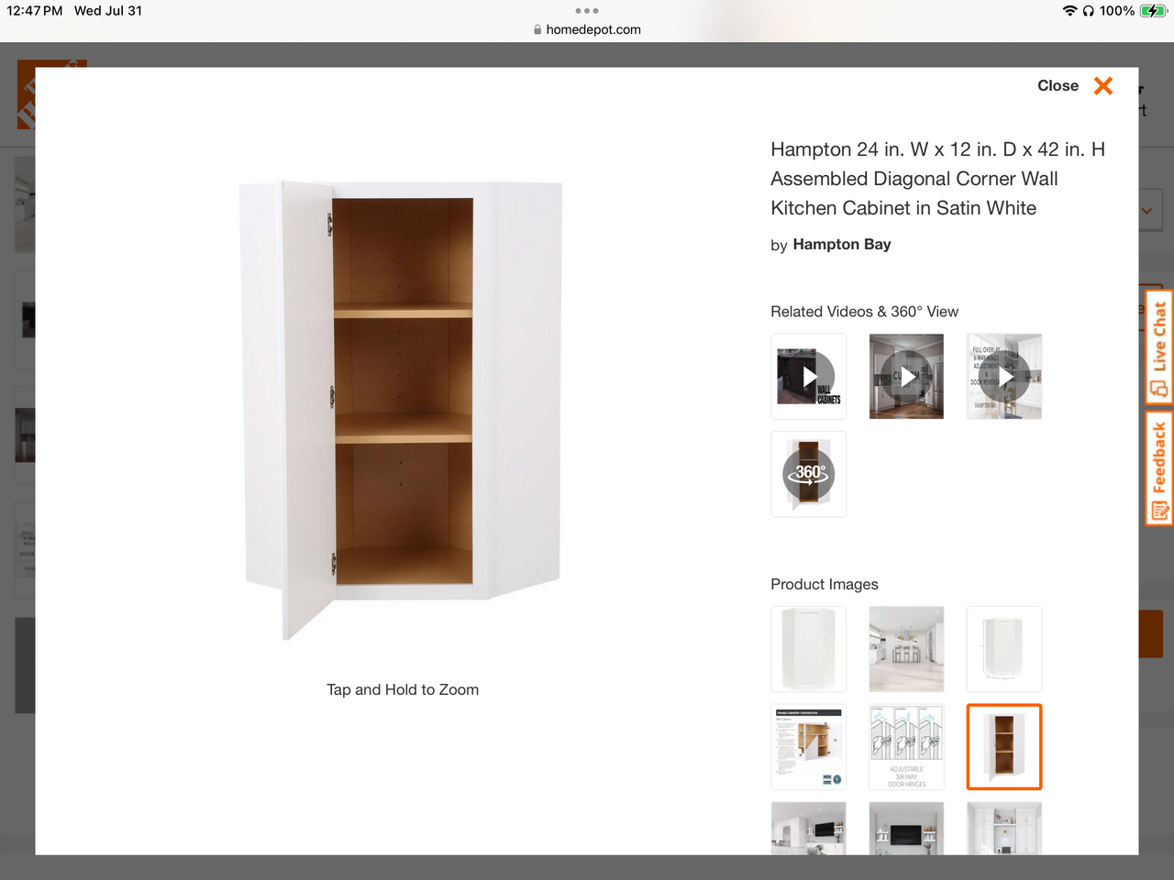The image size is (1174, 880).
Task: Select the highlighted open-cabinet thumbnail
Action: point(1004,747)
